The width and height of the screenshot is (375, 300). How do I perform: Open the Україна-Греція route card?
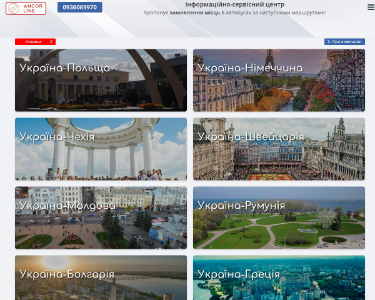point(279,277)
